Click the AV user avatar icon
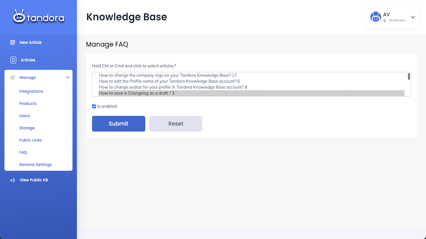Image resolution: width=426 pixels, height=239 pixels. click(375, 17)
